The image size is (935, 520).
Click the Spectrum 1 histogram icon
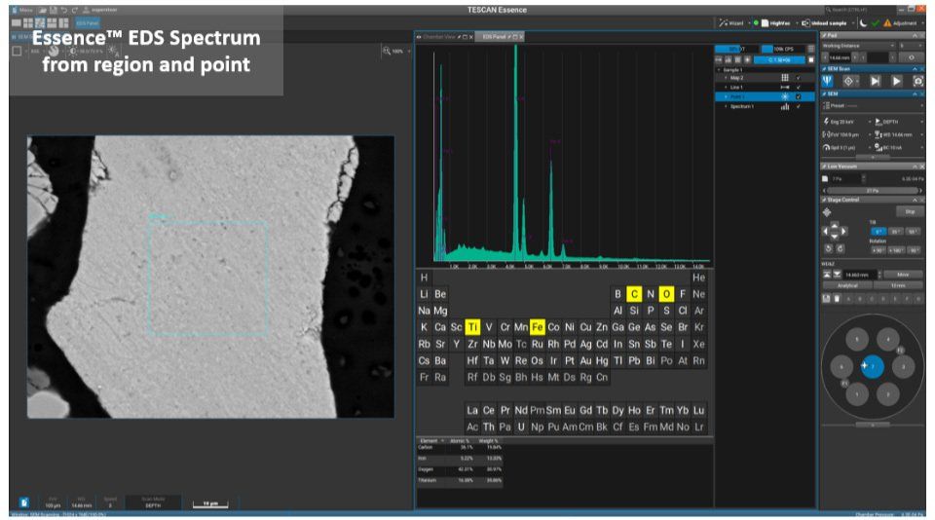[785, 106]
